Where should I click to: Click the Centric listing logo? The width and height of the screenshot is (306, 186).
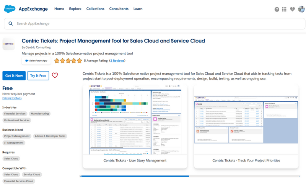[9, 44]
